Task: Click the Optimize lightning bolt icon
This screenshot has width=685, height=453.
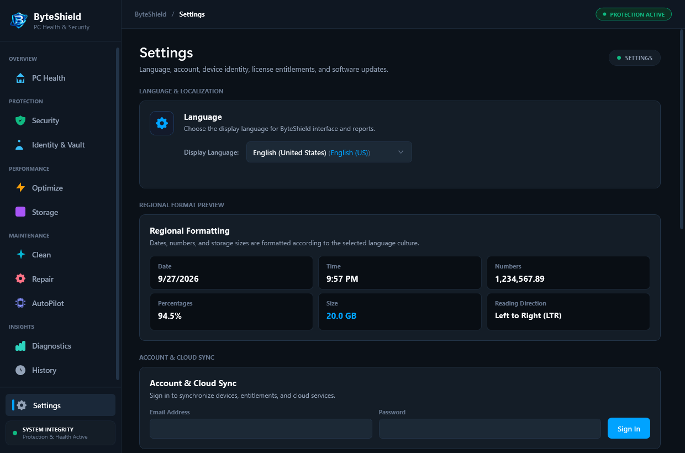Action: 20,188
